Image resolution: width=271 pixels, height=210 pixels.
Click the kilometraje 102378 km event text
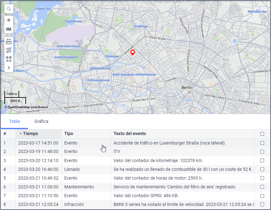(158, 160)
